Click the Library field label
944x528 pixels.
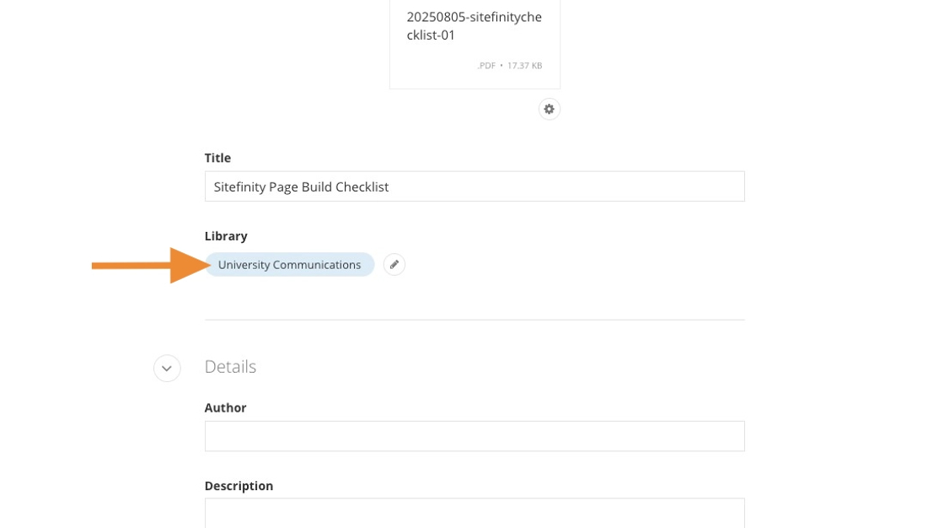point(226,236)
